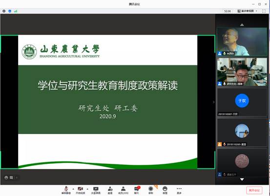
Task: Click the leave meeting button
Action: [x=254, y=190]
